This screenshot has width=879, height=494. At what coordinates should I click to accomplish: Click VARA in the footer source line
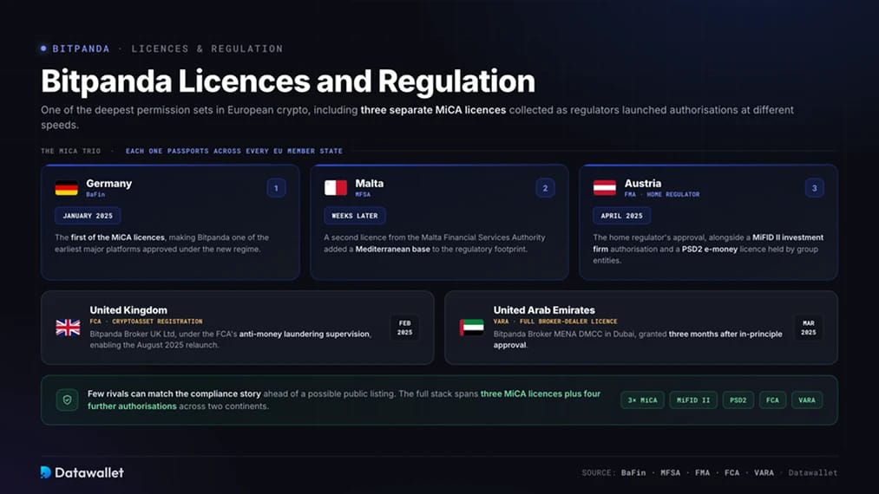[764, 472]
